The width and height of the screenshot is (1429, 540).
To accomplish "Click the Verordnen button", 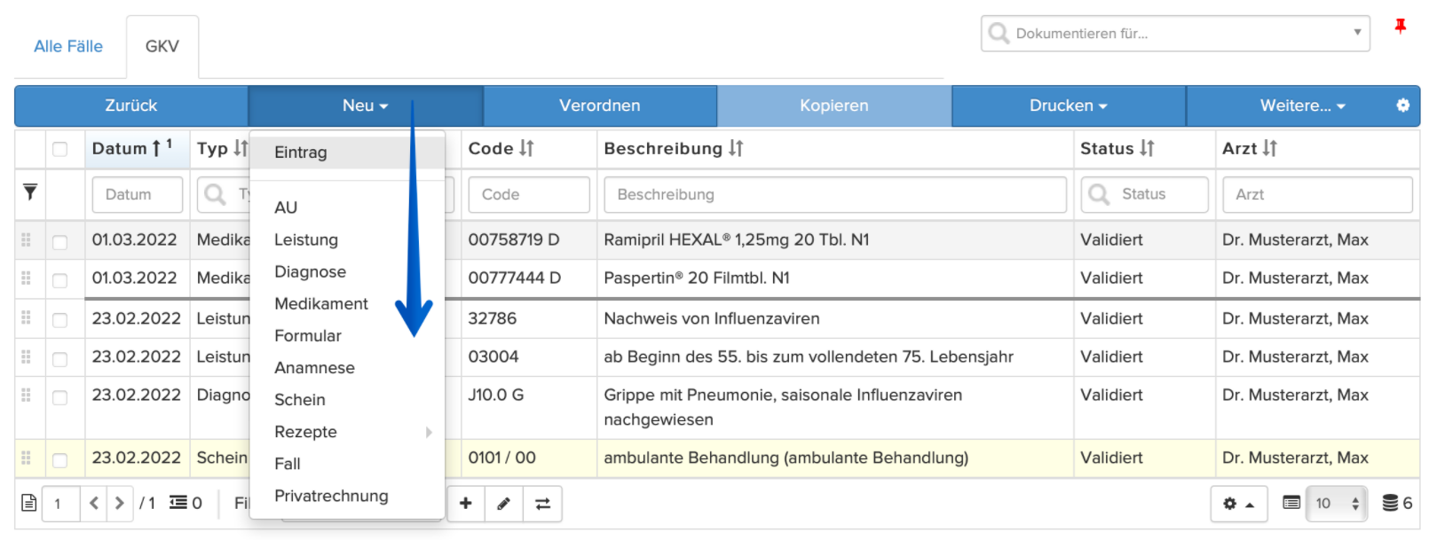I will coord(600,106).
